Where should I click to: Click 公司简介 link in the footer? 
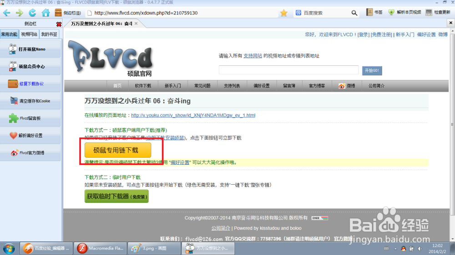221,228
